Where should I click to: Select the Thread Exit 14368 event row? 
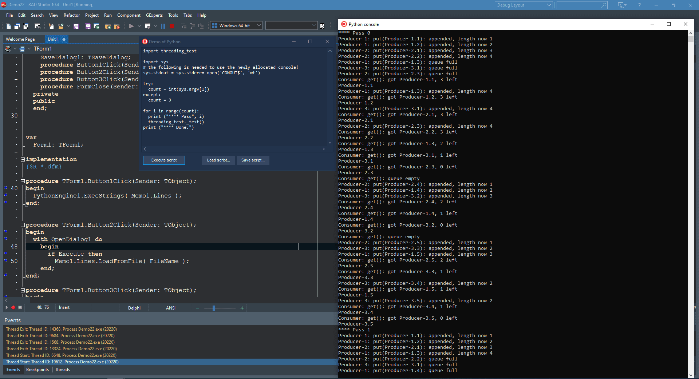click(x=170, y=329)
